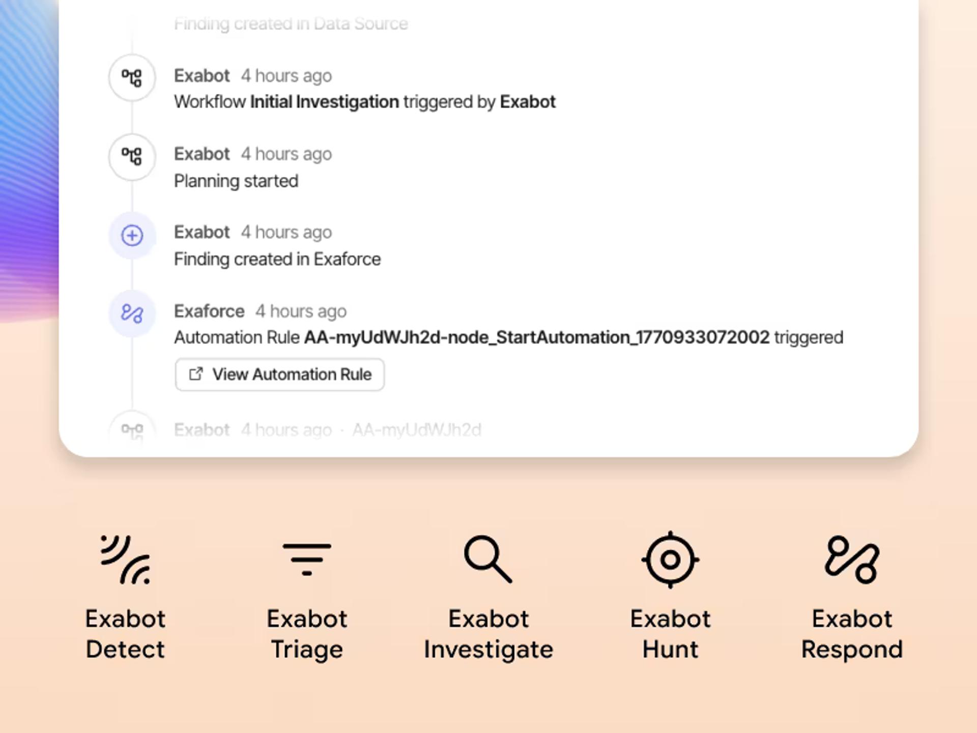977x733 pixels.
Task: Open the Exabot Investigate label
Action: 489,634
